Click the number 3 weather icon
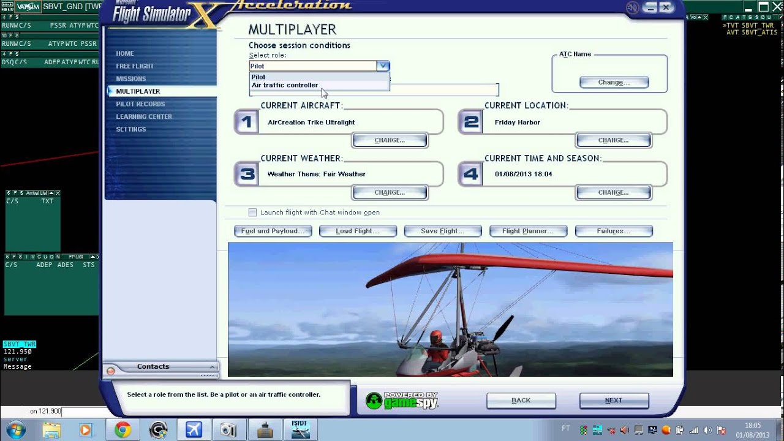 point(247,174)
